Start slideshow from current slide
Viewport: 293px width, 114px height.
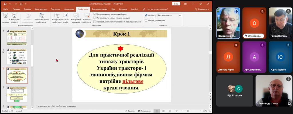tap(14, 18)
